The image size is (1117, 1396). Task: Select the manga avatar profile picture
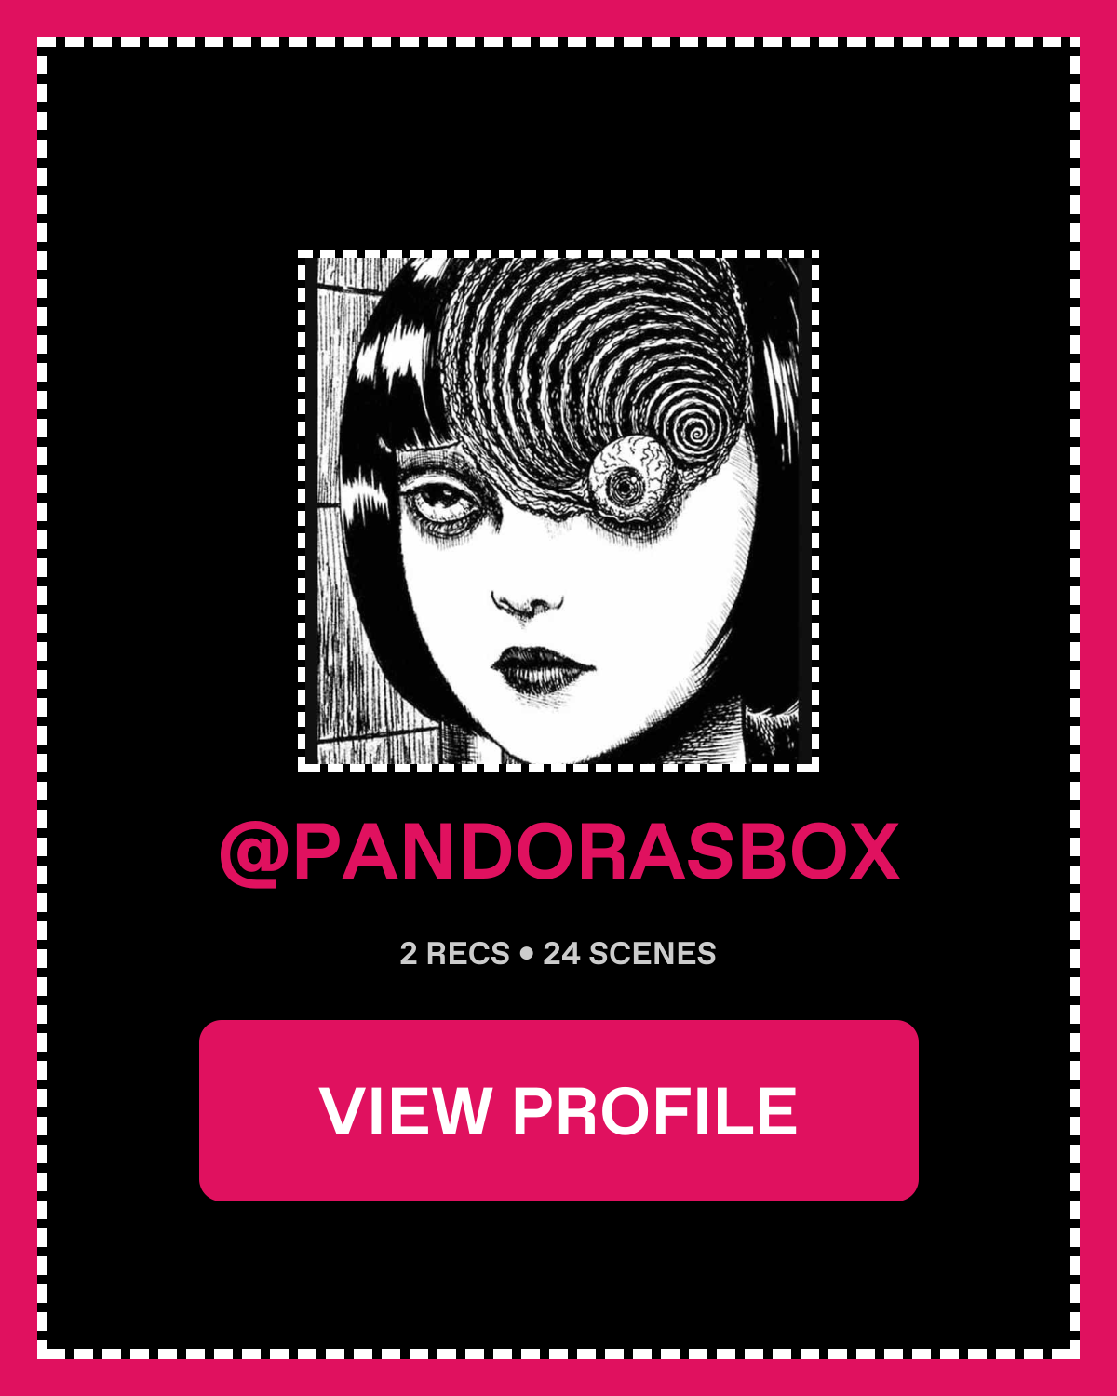(x=558, y=510)
